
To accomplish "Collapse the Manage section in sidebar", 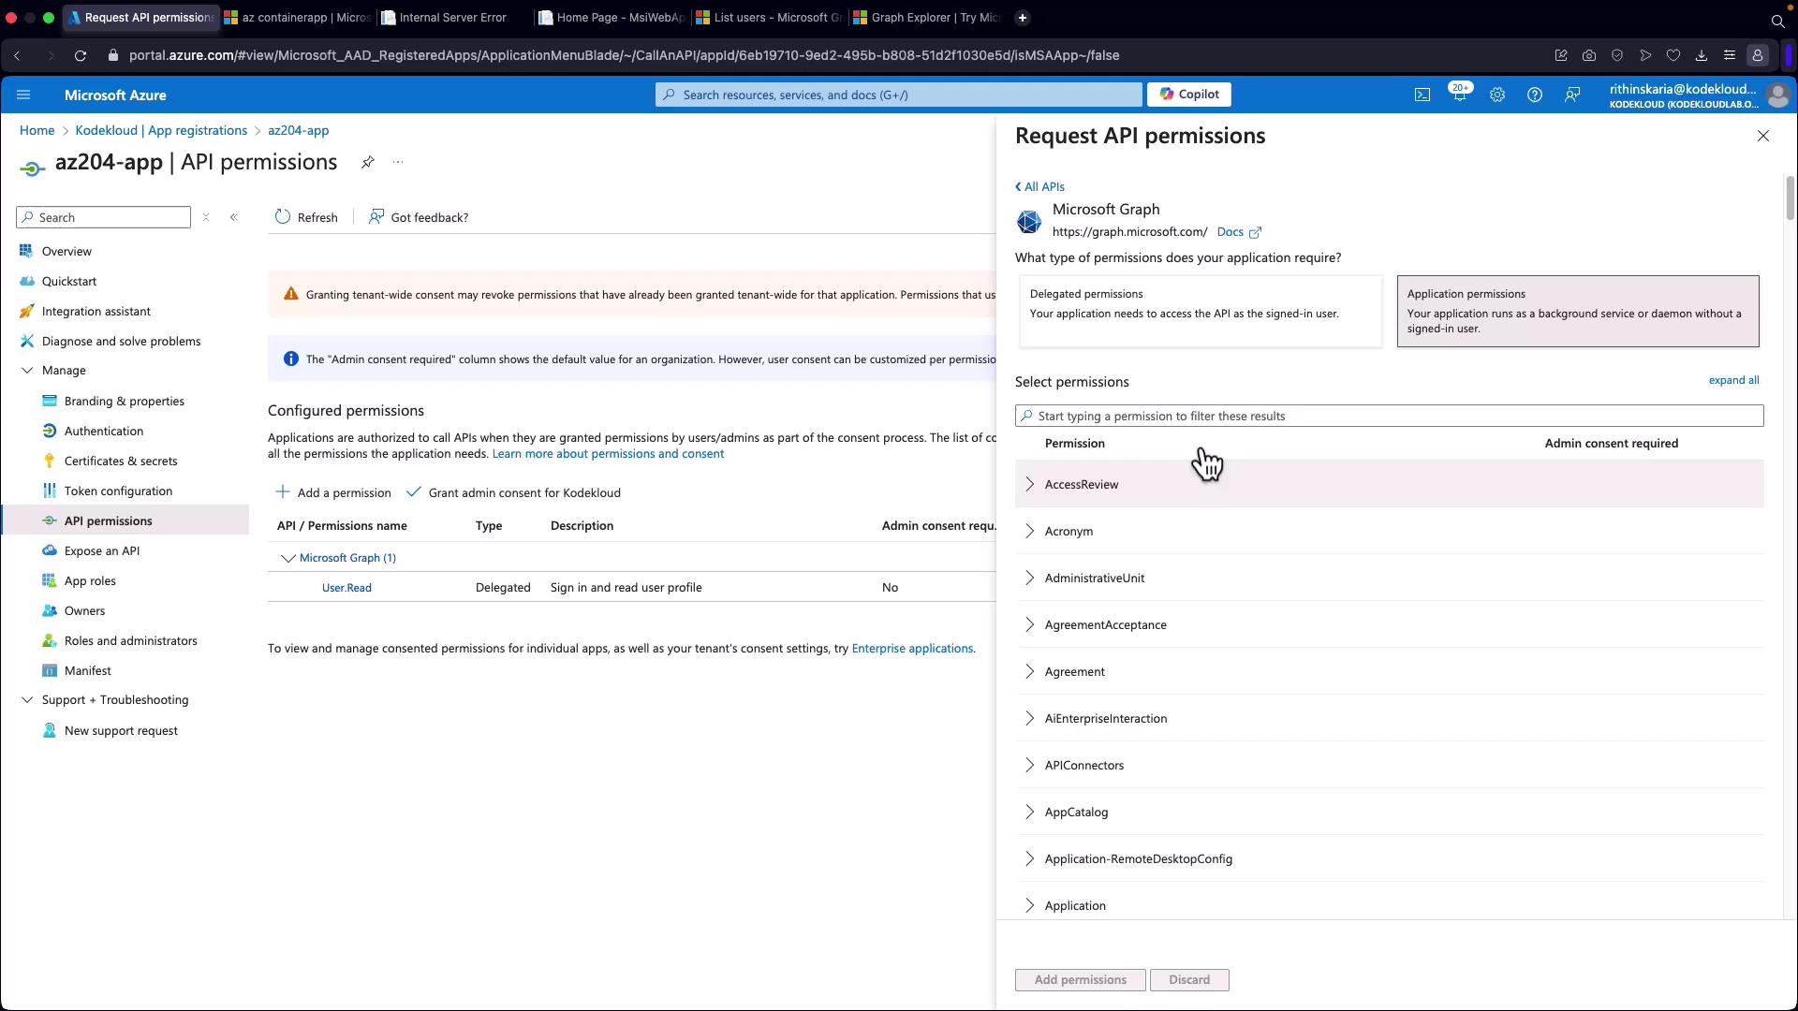I will point(27,371).
